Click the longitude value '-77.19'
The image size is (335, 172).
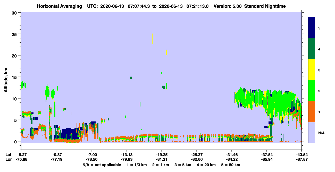[56, 160]
